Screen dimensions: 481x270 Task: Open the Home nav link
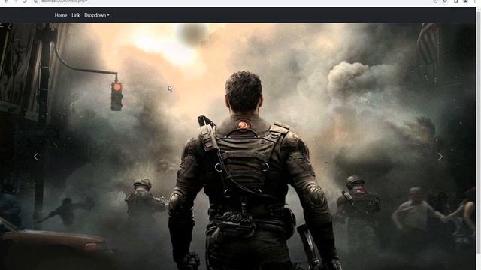click(61, 15)
